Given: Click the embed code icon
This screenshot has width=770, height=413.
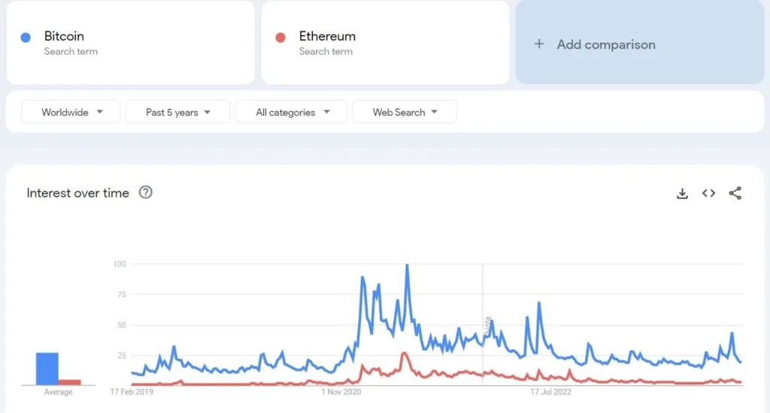Looking at the screenshot, I should click(x=708, y=193).
